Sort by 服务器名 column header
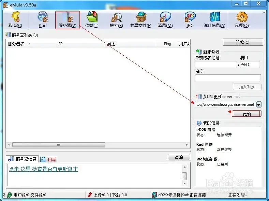 (x=31, y=44)
